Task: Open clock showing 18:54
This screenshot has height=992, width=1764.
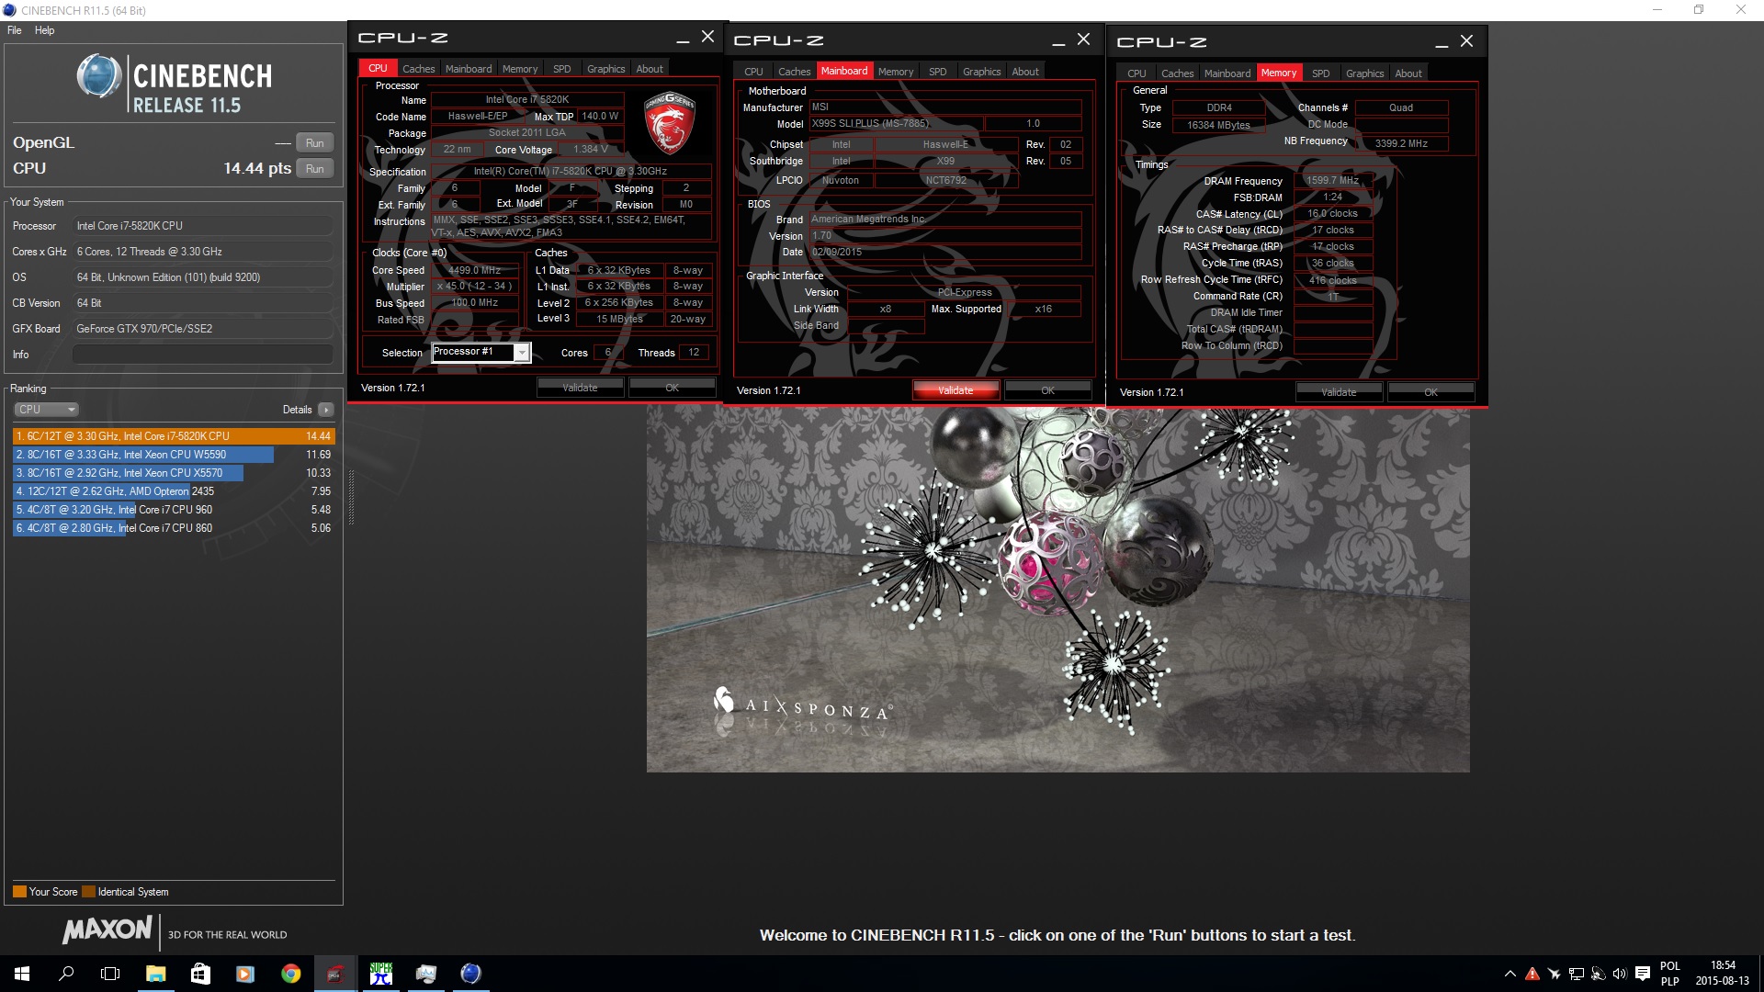Action: tap(1723, 974)
